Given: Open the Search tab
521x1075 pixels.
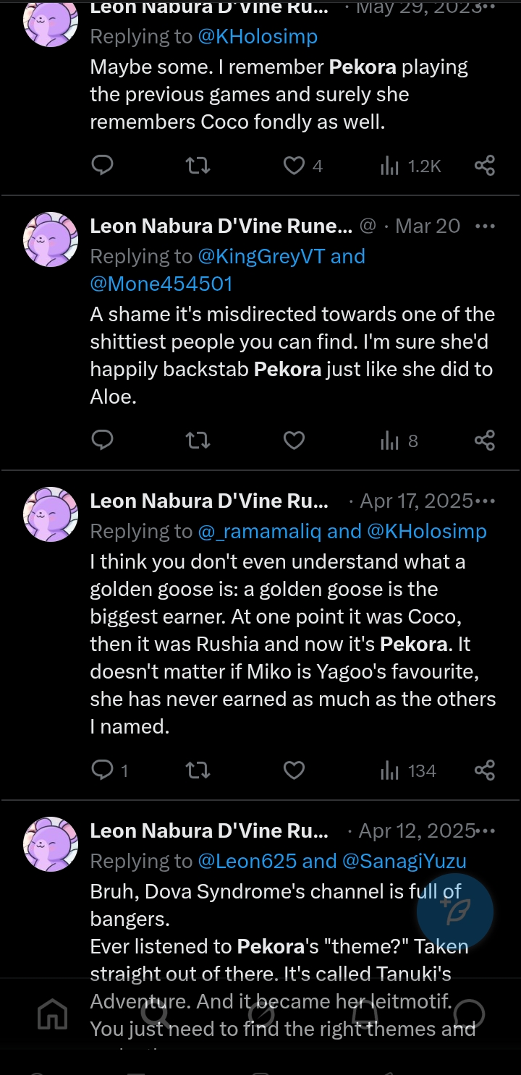Looking at the screenshot, I should click(x=156, y=1015).
